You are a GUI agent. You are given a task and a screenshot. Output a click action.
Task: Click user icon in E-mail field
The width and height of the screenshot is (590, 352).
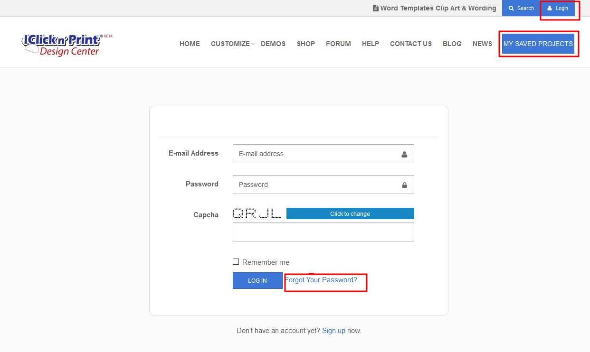click(404, 154)
